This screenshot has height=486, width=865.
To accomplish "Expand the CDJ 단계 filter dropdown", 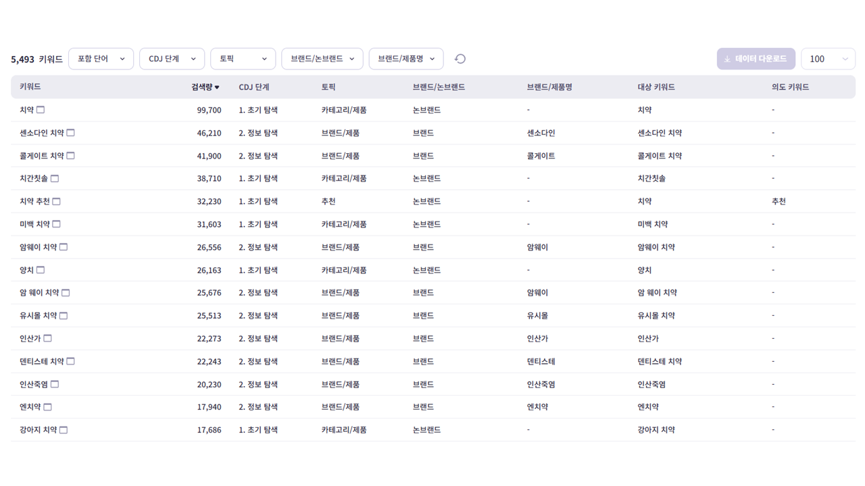I will tap(172, 59).
